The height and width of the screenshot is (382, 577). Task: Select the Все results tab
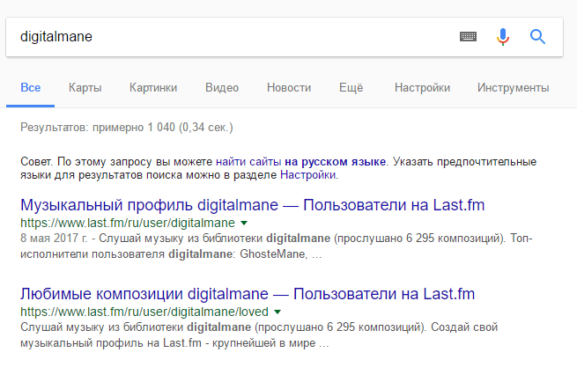point(31,88)
